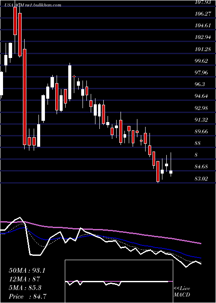The image size is (216, 303).
Task: Click the 94.64 price axis label
Action: [x=201, y=96]
